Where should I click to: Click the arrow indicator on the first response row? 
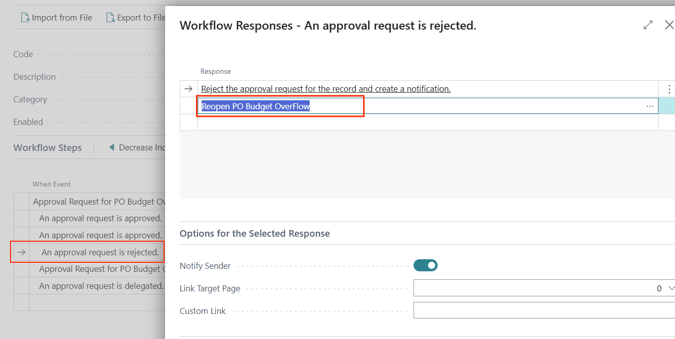pos(188,89)
